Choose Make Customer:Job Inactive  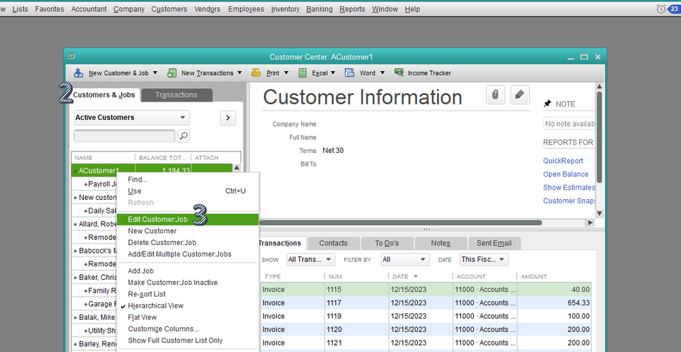point(172,282)
